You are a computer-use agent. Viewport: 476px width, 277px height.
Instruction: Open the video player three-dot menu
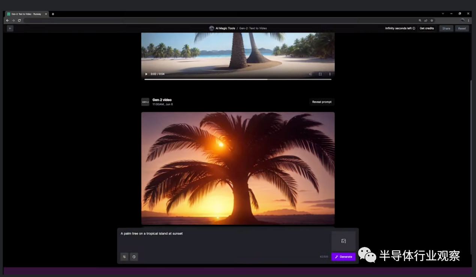click(x=330, y=74)
